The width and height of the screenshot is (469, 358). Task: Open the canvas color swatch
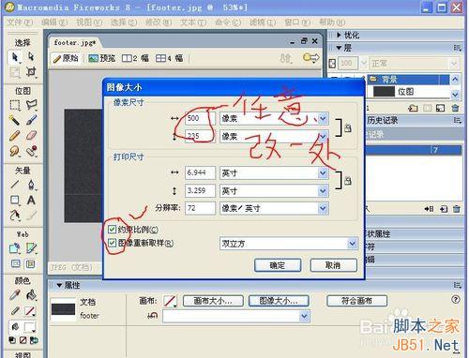[170, 302]
